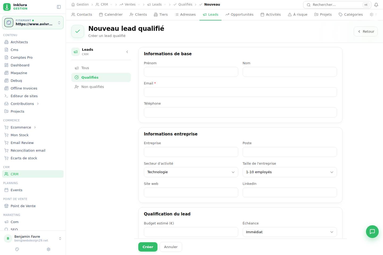Switch to the Activités tab
383x255 pixels.
point(270,14)
